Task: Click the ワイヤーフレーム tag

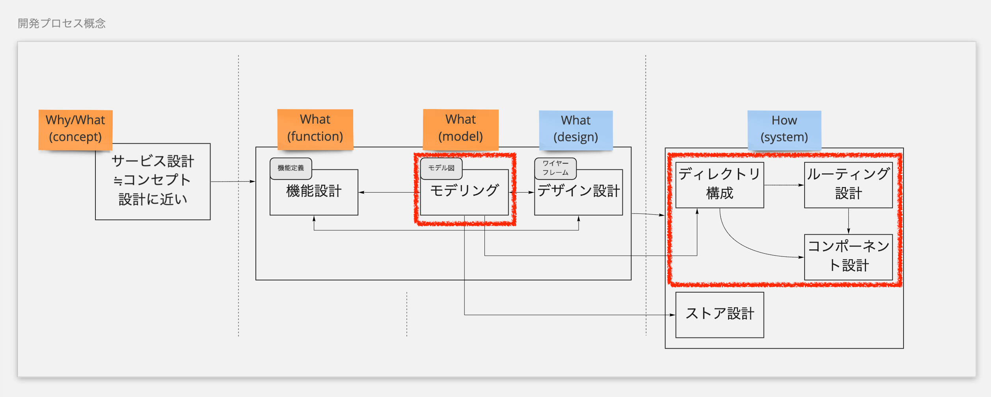Action: [x=555, y=168]
